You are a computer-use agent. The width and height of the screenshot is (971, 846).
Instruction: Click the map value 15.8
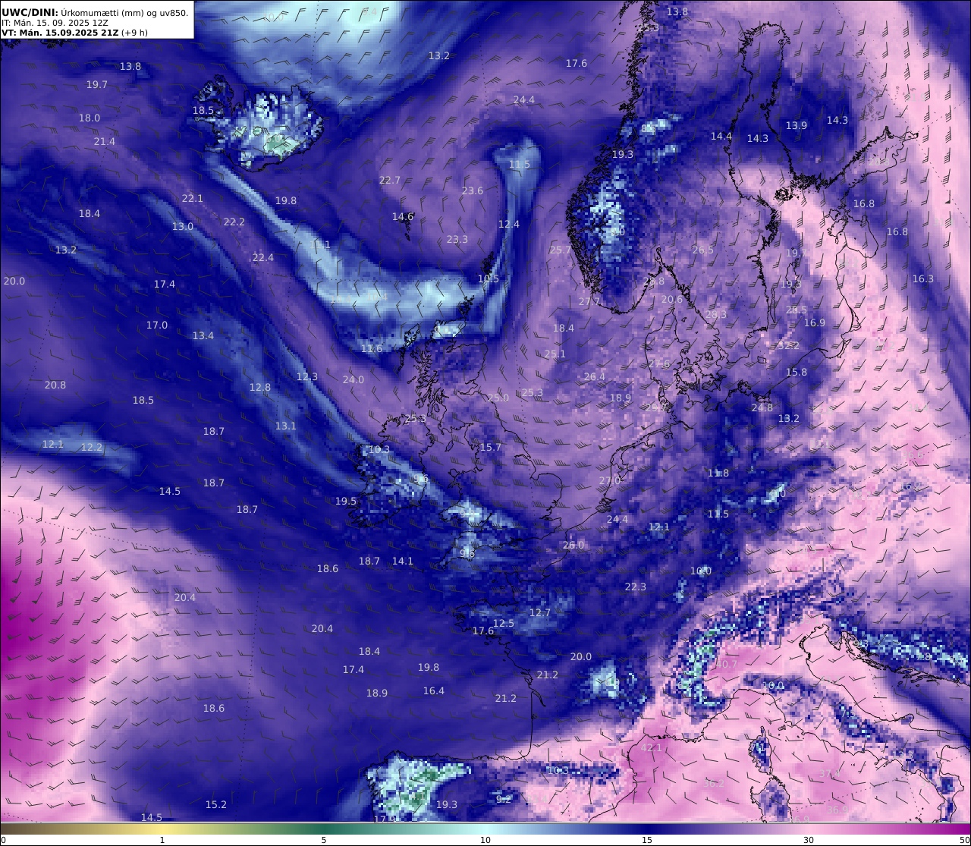tap(797, 373)
